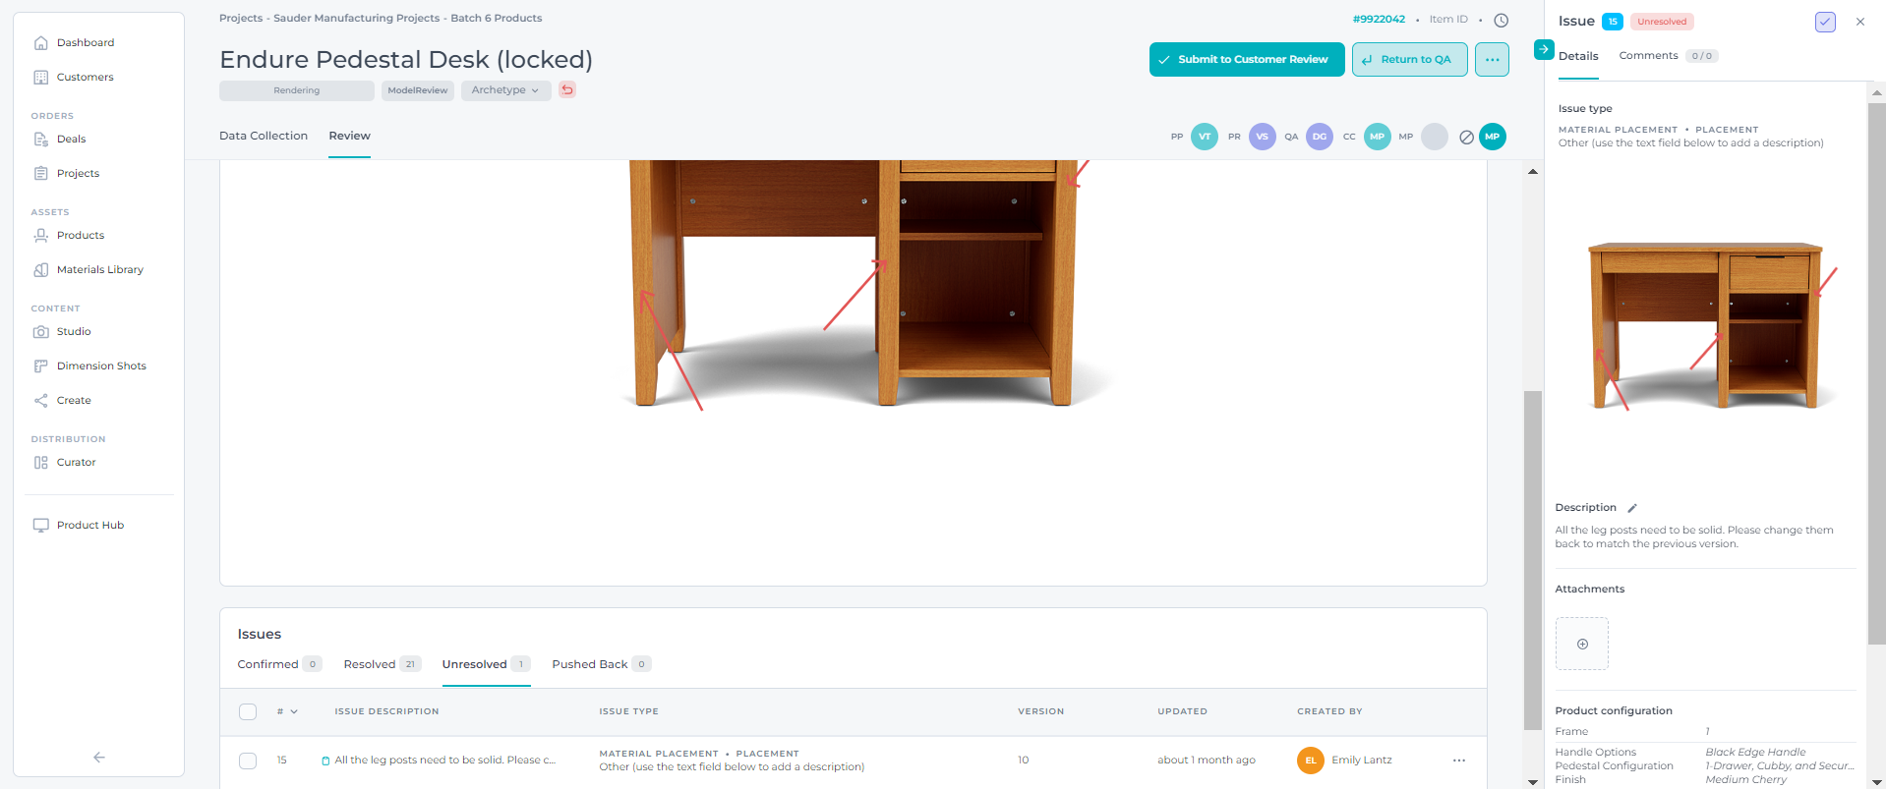Collapse the issue panel with green arrow
1886x789 pixels.
[x=1544, y=49]
